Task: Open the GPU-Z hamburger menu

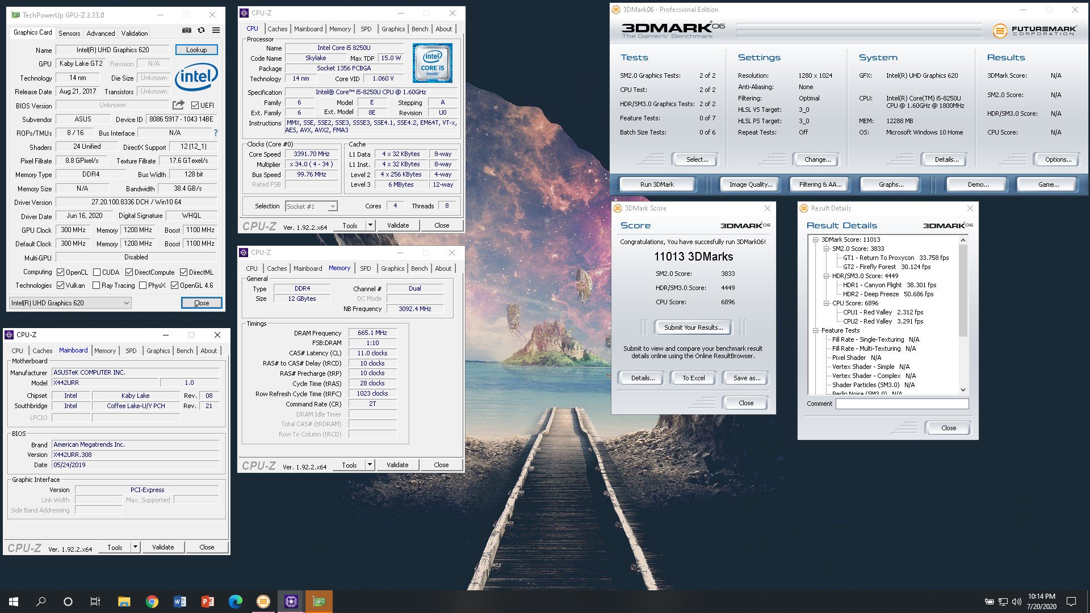Action: click(x=216, y=30)
